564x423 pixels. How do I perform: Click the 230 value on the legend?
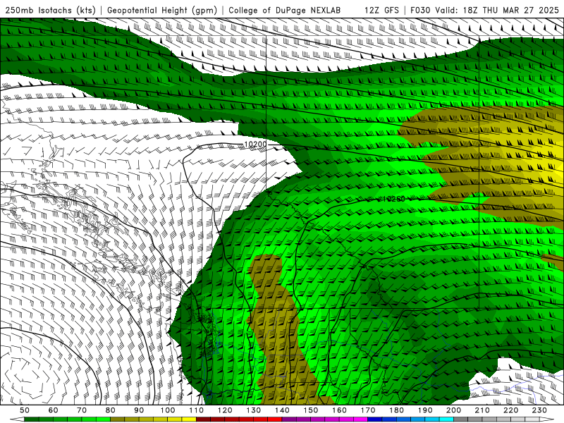pos(539,410)
